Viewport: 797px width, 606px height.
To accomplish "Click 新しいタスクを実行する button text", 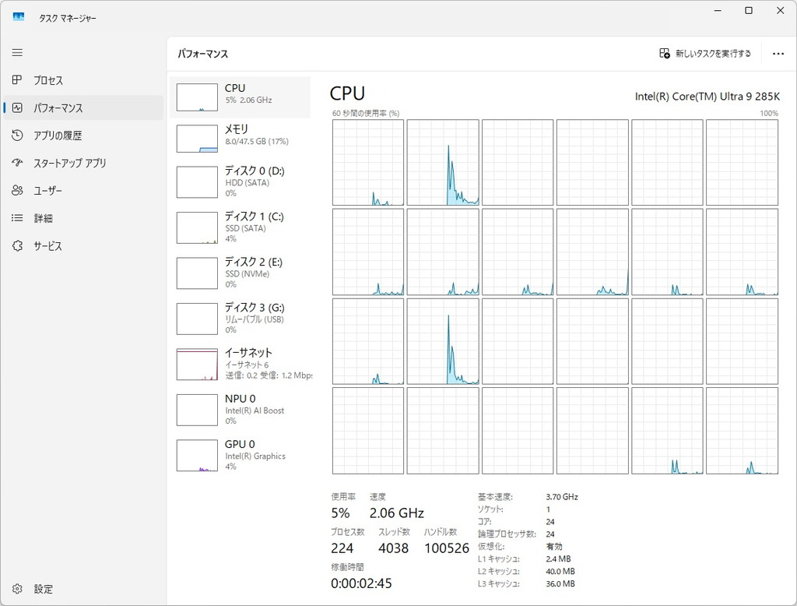I will click(713, 54).
